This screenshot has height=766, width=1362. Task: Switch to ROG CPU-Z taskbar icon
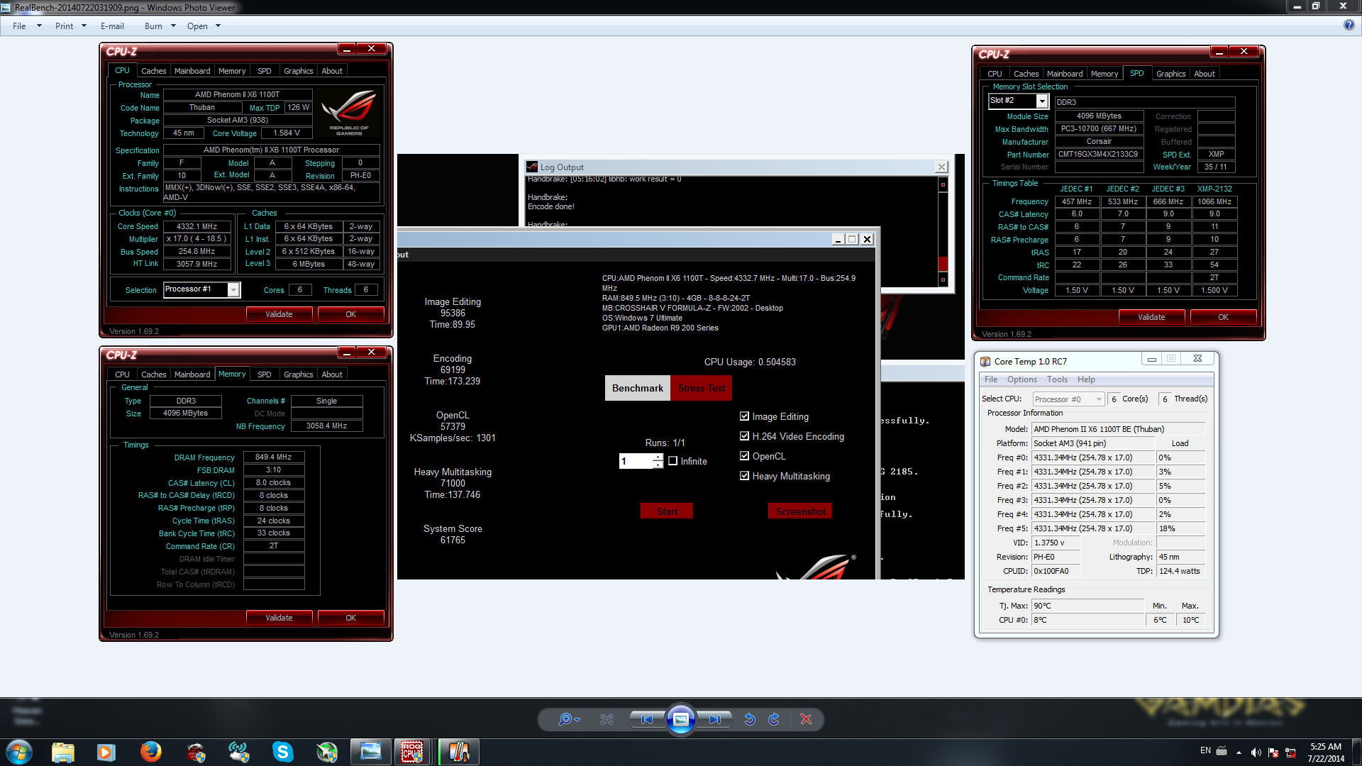click(x=412, y=752)
